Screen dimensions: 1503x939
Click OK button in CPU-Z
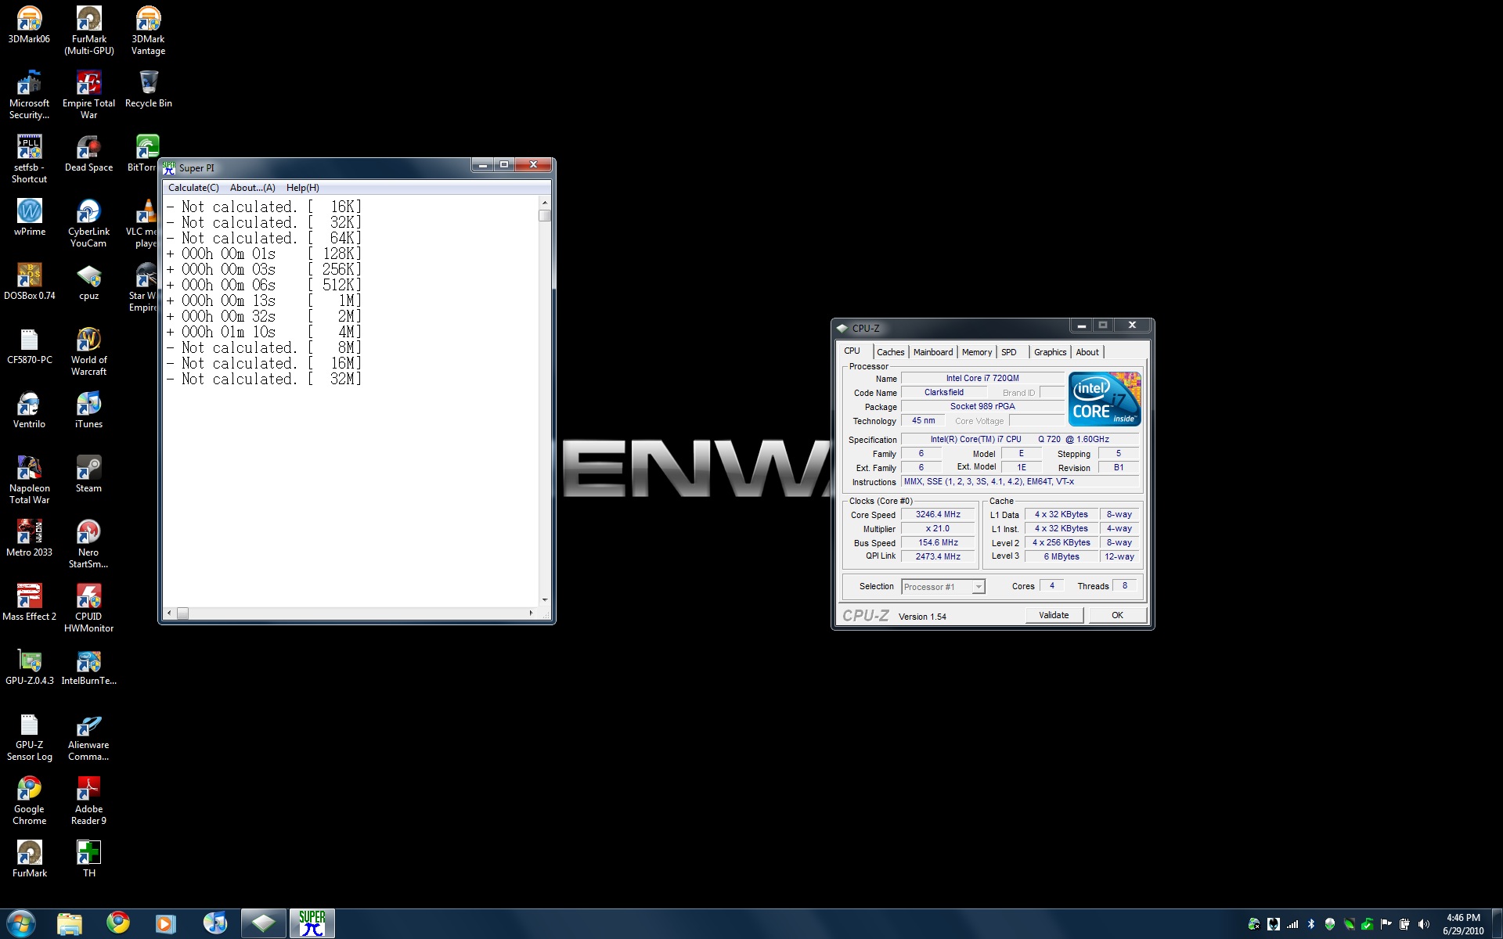(x=1117, y=615)
